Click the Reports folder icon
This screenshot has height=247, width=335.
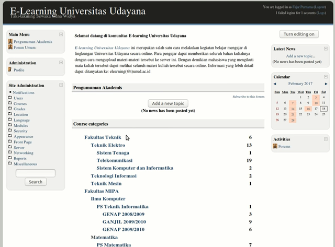tap(10, 158)
